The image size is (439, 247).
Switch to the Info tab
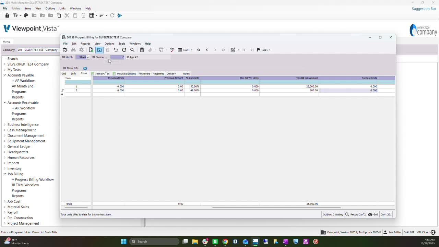point(73,73)
